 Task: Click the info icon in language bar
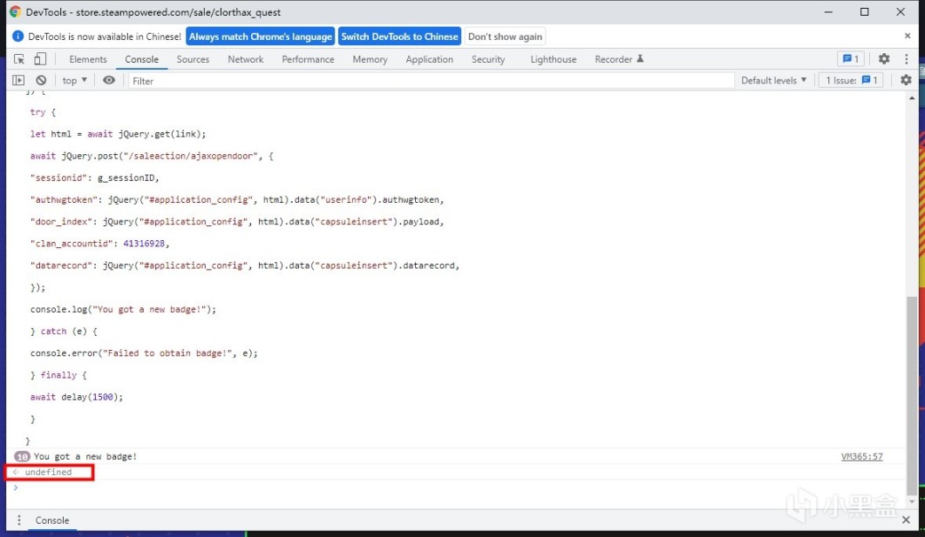(17, 37)
